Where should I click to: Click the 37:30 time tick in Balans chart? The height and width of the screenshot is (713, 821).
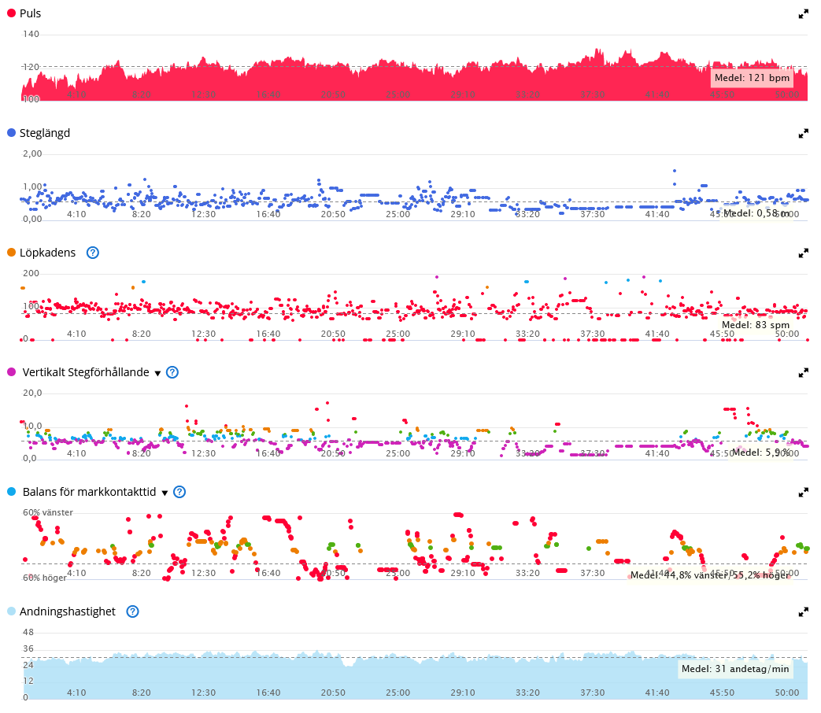[592, 573]
